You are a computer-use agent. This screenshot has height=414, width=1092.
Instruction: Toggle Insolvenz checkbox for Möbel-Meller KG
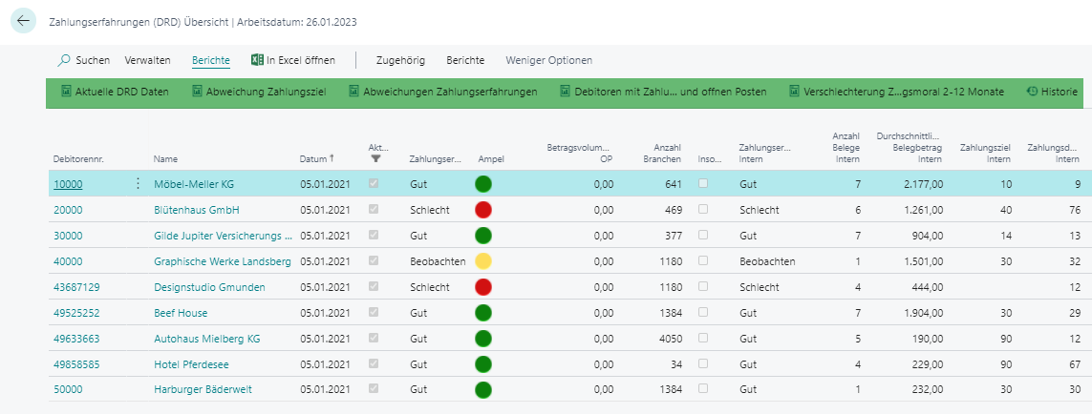(x=703, y=183)
